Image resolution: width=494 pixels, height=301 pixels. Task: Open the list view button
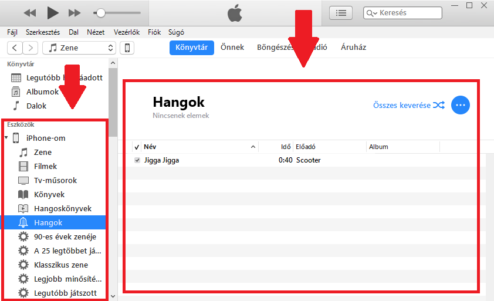(x=341, y=13)
